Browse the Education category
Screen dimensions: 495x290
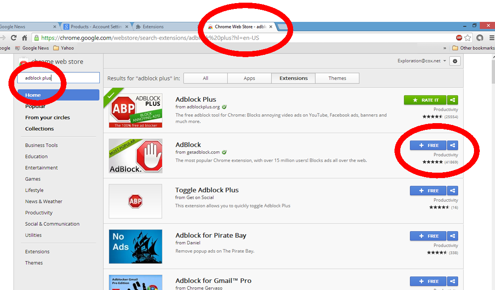36,156
